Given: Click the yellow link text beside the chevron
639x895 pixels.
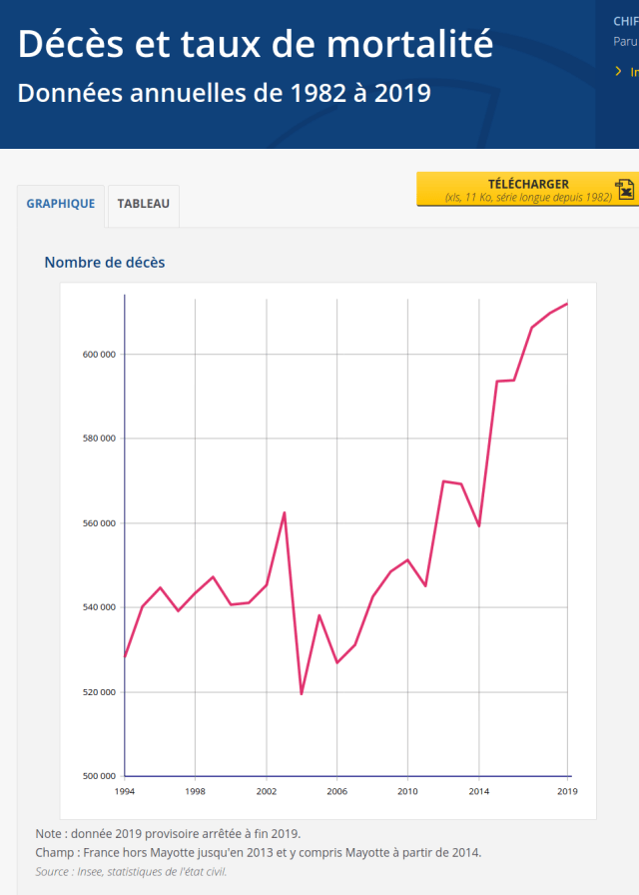Looking at the screenshot, I should 634,72.
